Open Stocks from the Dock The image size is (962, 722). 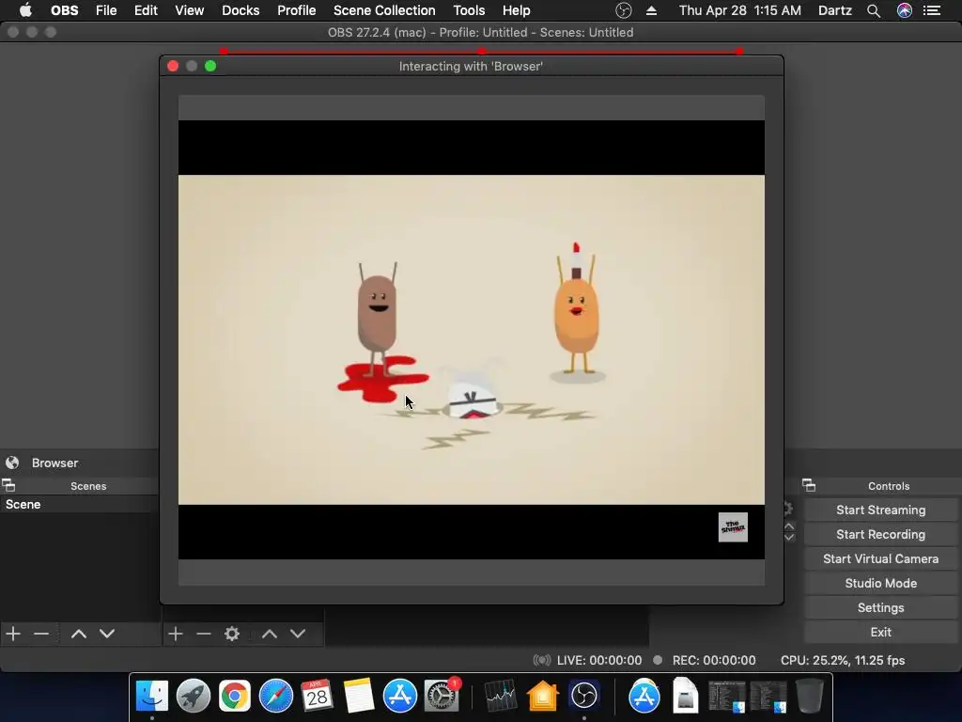[x=501, y=696]
